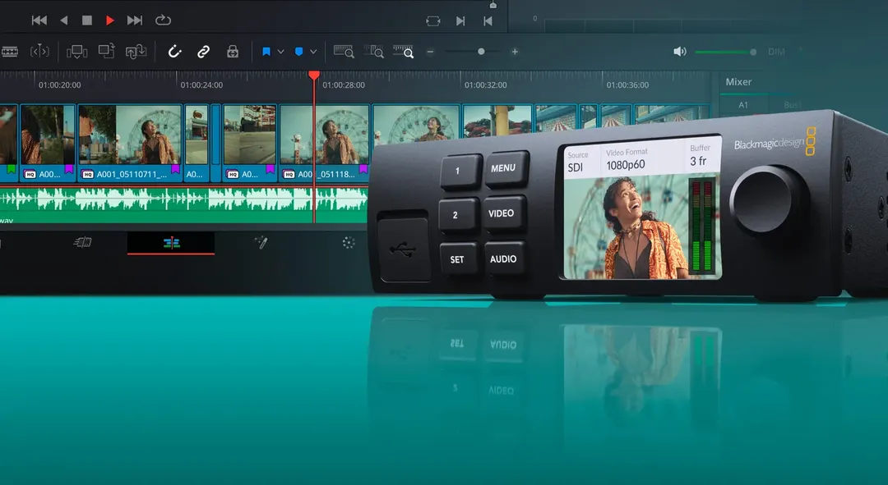888x485 pixels.
Task: Add a blue flag to the clip
Action: click(x=266, y=52)
